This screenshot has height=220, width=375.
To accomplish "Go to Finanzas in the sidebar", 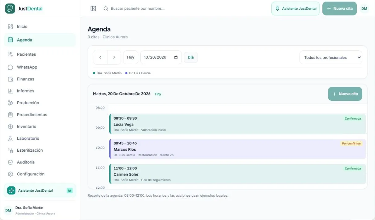I will pyautogui.click(x=40, y=79).
